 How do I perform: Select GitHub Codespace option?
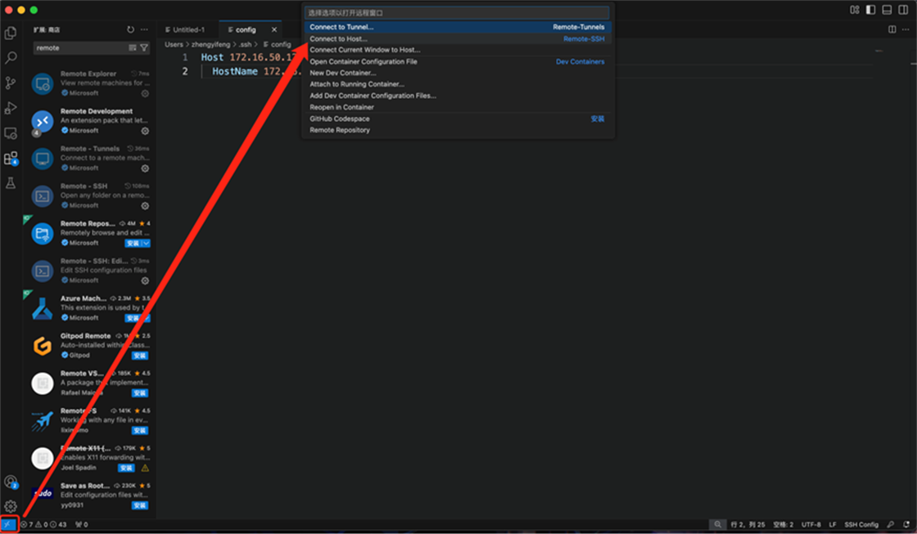click(x=458, y=119)
